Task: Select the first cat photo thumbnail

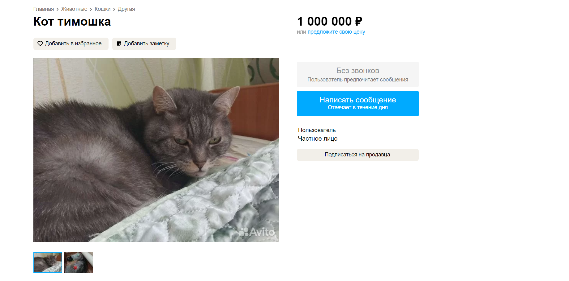Action: (48, 262)
